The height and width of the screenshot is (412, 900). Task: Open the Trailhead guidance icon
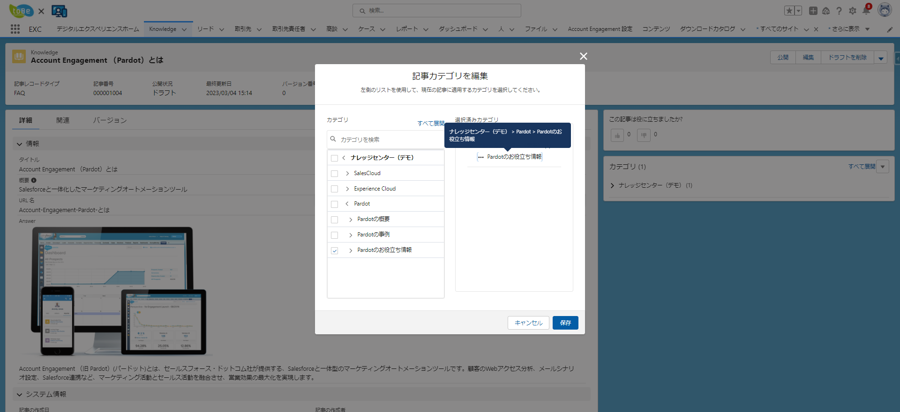(x=826, y=11)
